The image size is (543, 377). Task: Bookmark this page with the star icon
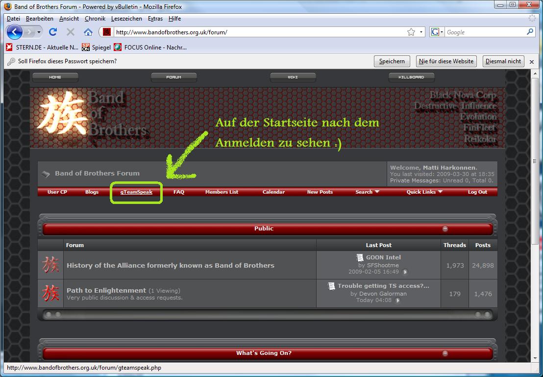(411, 32)
